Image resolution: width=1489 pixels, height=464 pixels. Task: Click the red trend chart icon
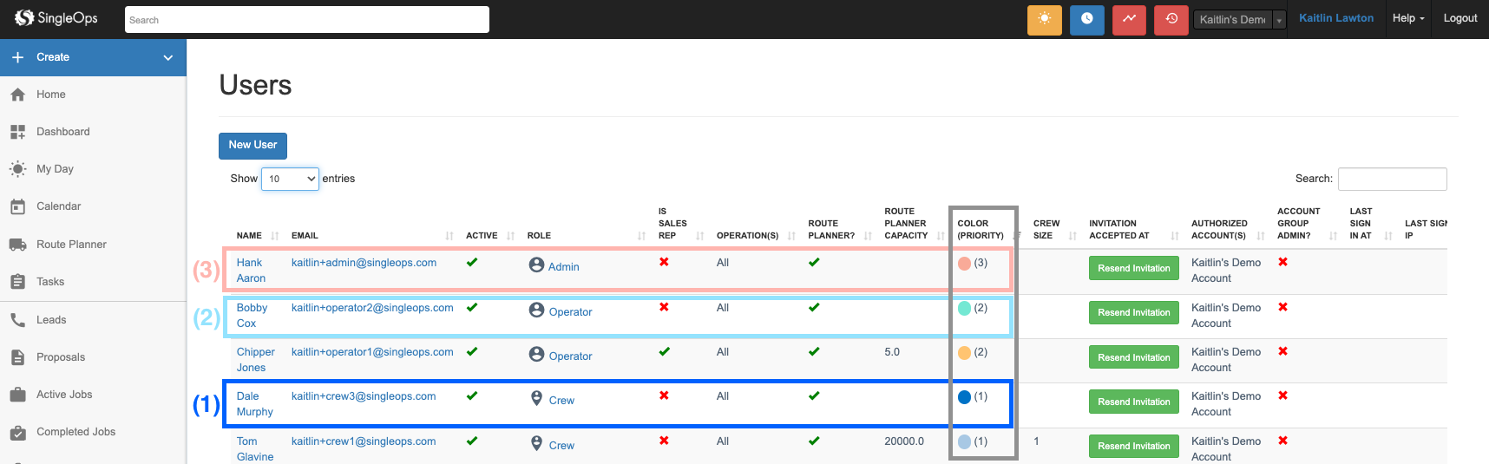(1129, 19)
